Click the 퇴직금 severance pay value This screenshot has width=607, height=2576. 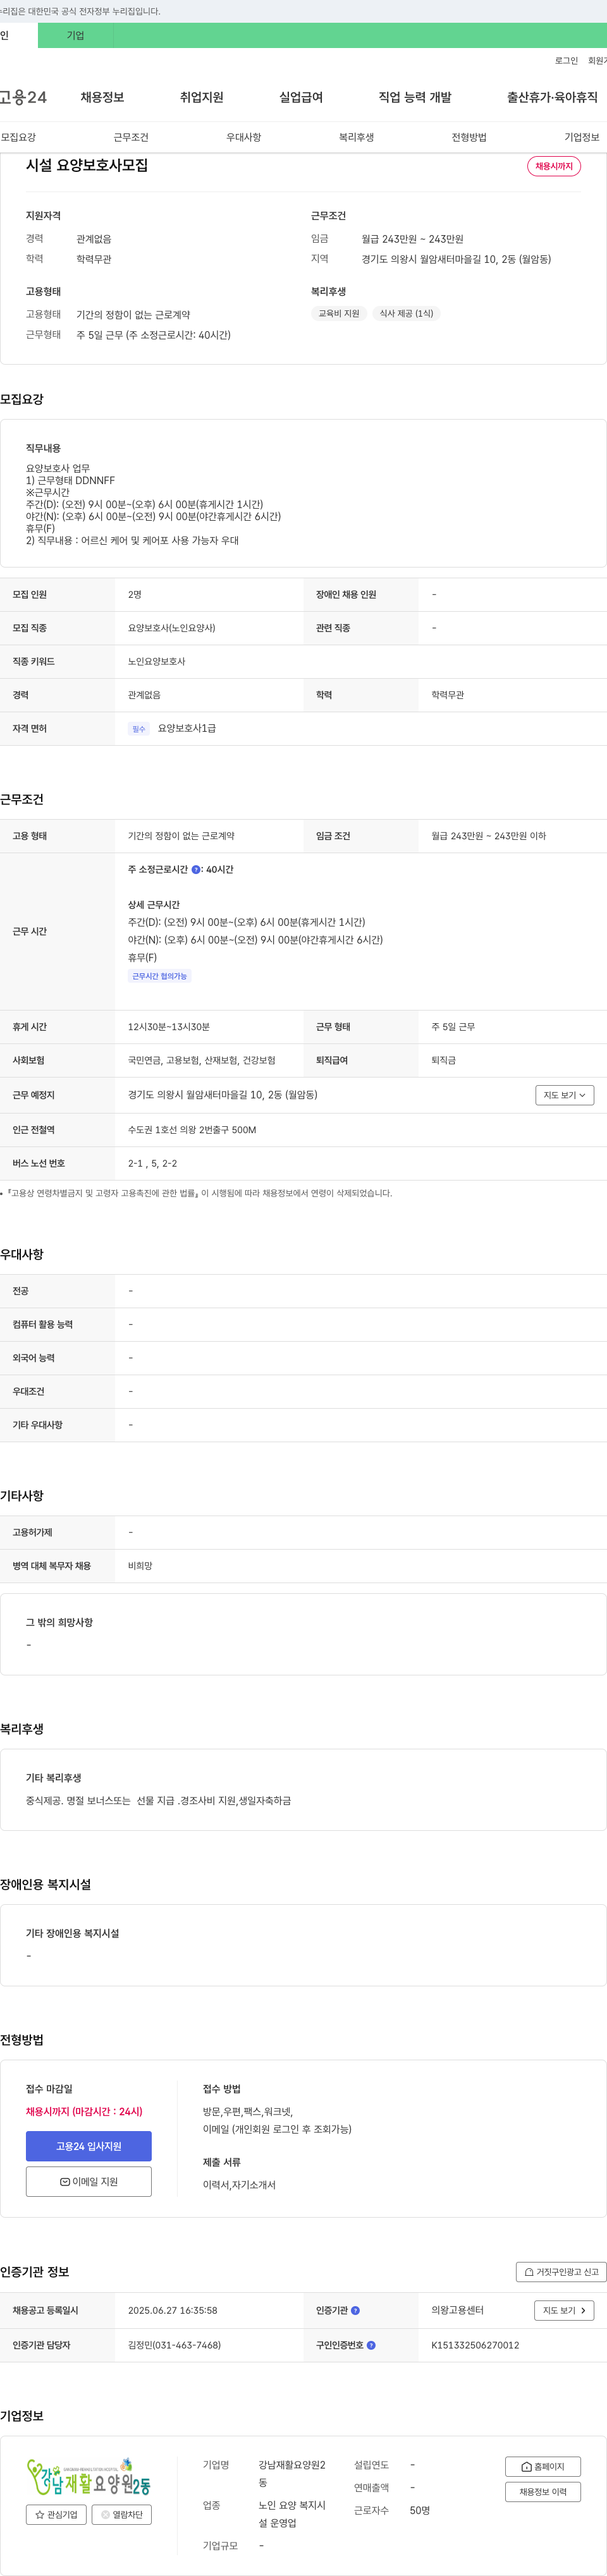[443, 1060]
